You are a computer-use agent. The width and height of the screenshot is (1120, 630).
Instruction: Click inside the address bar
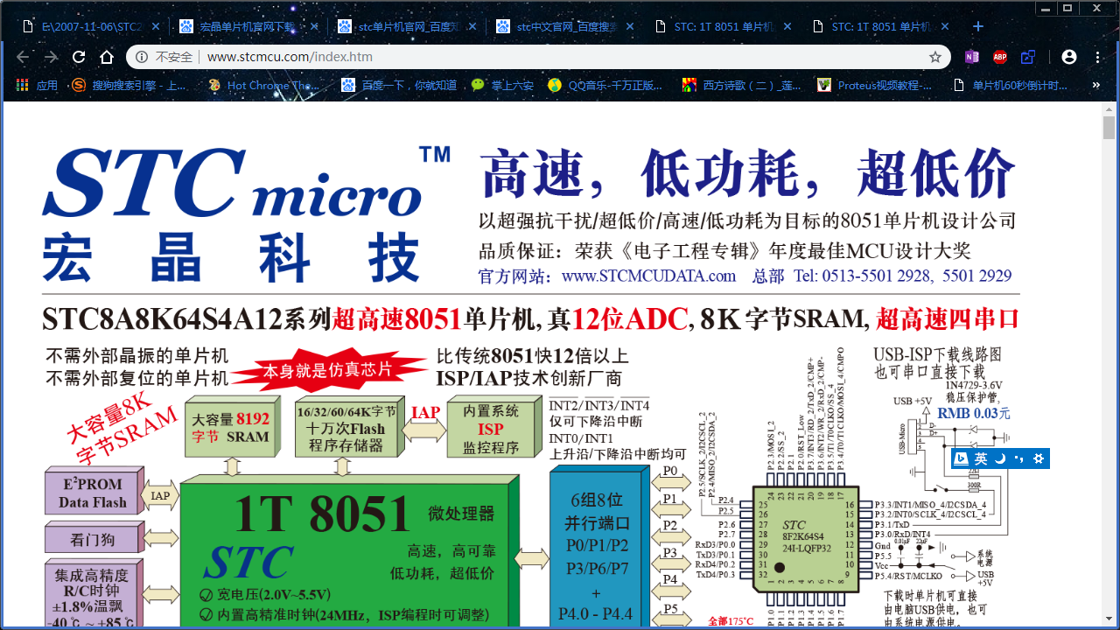[350, 57]
